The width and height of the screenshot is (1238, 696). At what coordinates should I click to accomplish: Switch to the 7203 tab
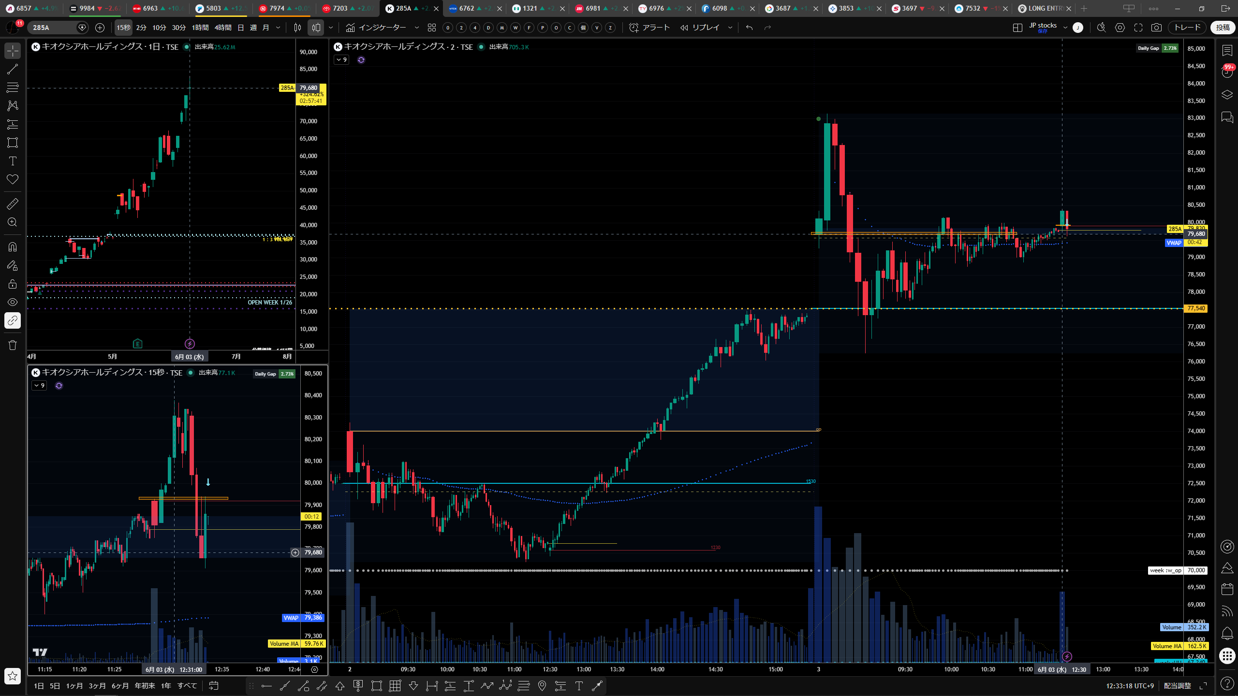pos(348,8)
